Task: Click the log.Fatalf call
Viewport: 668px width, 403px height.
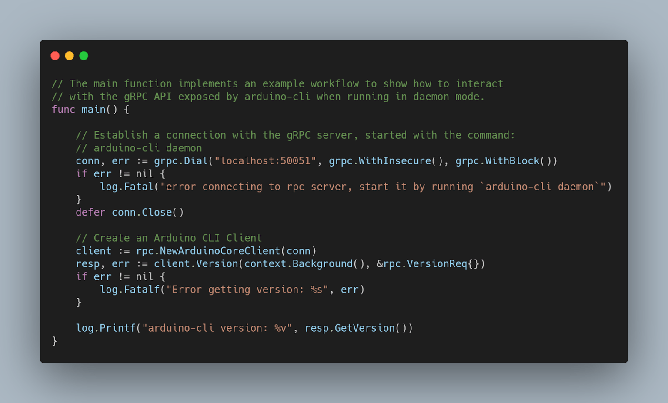Action: tap(130, 290)
